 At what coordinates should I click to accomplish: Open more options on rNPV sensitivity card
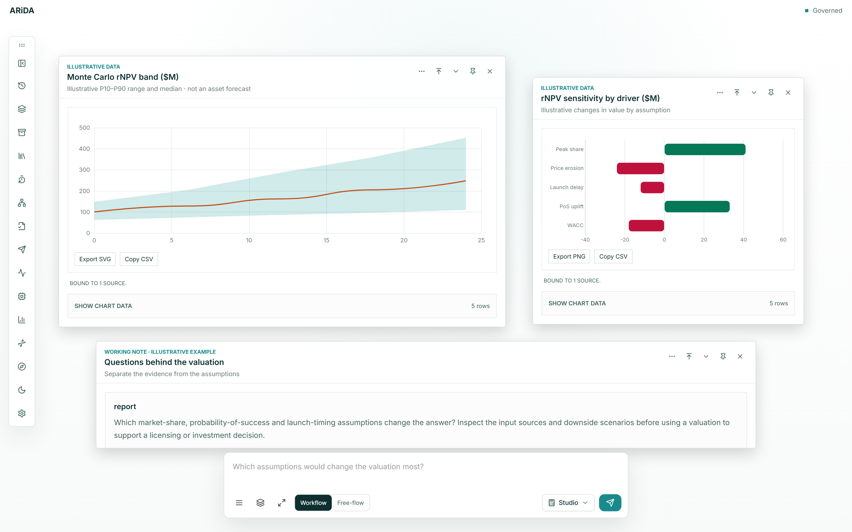720,93
